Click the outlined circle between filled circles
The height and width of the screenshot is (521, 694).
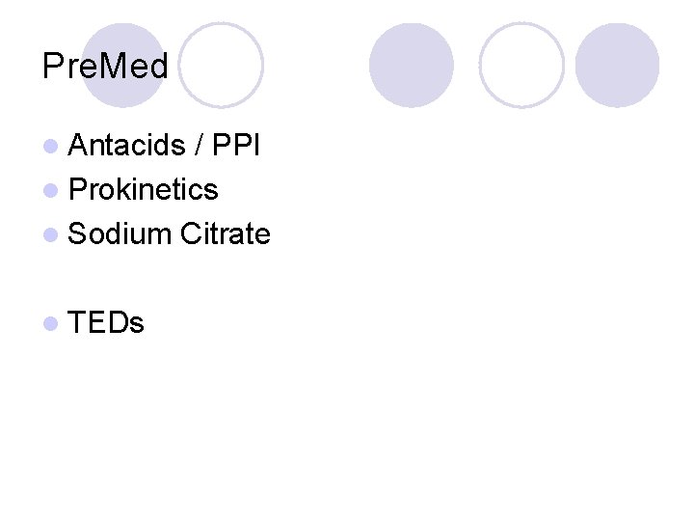(x=521, y=65)
